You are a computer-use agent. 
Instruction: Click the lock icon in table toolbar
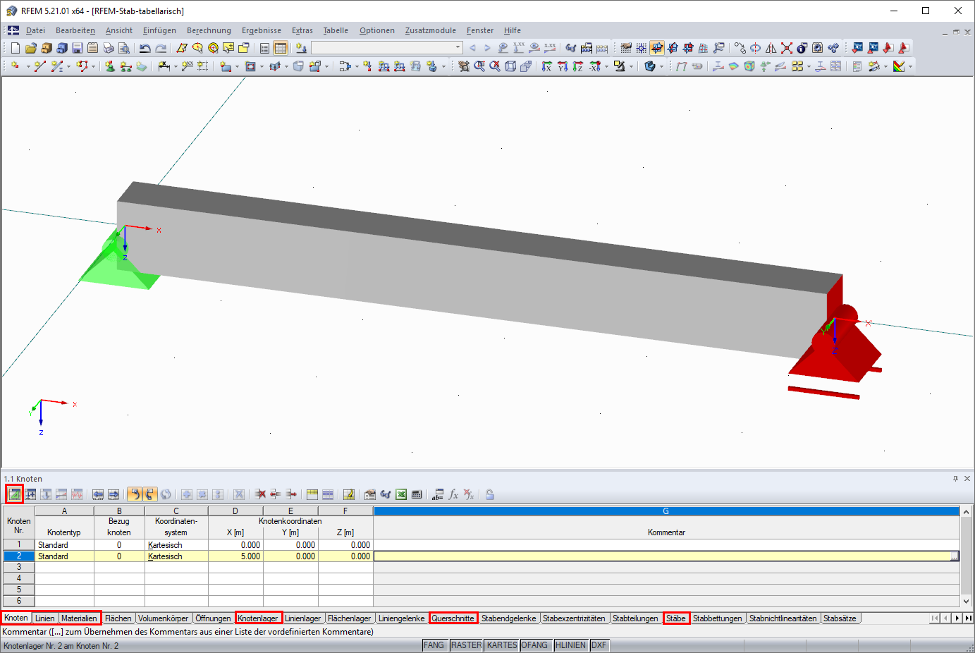(490, 494)
